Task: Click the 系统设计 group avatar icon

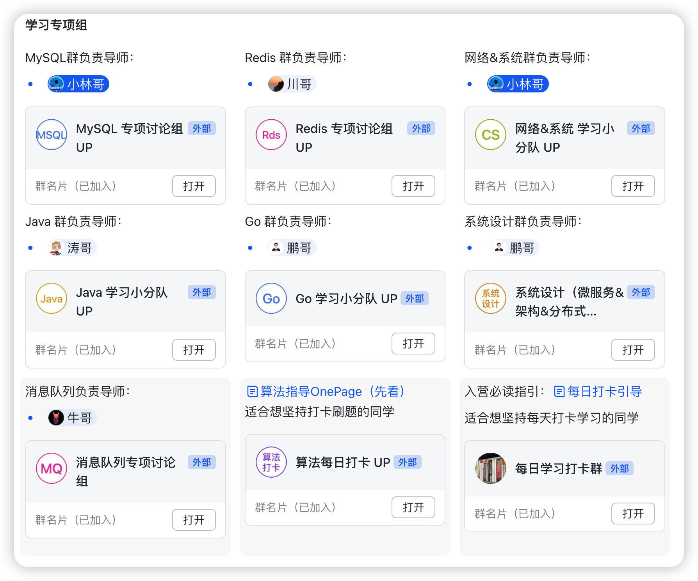Action: tap(491, 299)
